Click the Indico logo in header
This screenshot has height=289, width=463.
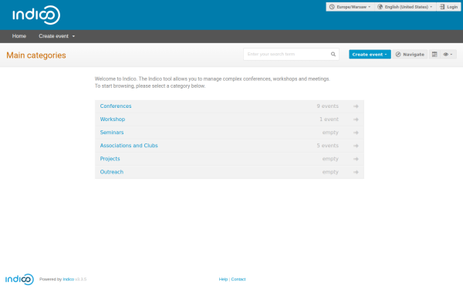[x=36, y=15]
